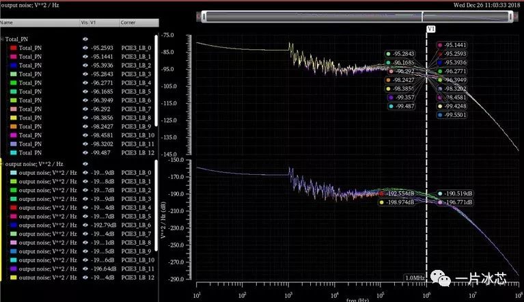
Task: Sort traces by the Name column header
Action: coord(40,23)
